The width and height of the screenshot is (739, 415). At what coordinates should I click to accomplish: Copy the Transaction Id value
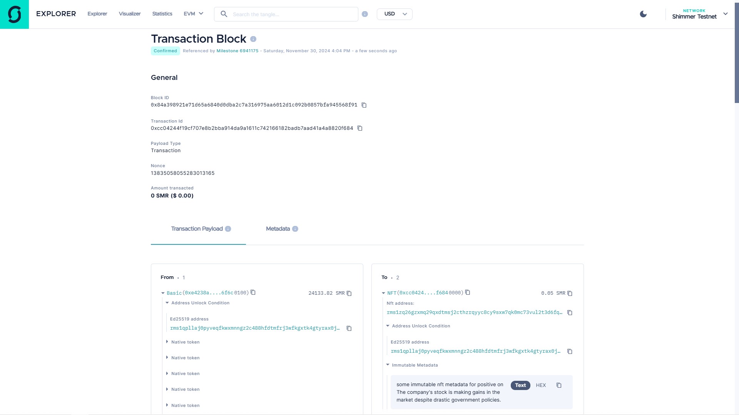pyautogui.click(x=360, y=128)
